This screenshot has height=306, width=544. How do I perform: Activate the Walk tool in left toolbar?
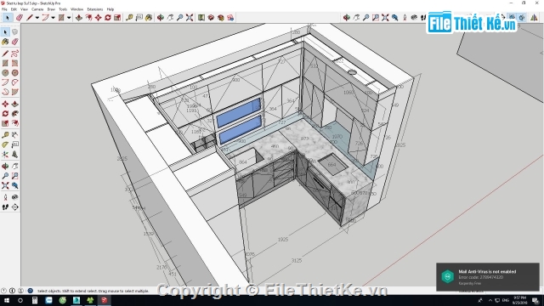pos(5,207)
